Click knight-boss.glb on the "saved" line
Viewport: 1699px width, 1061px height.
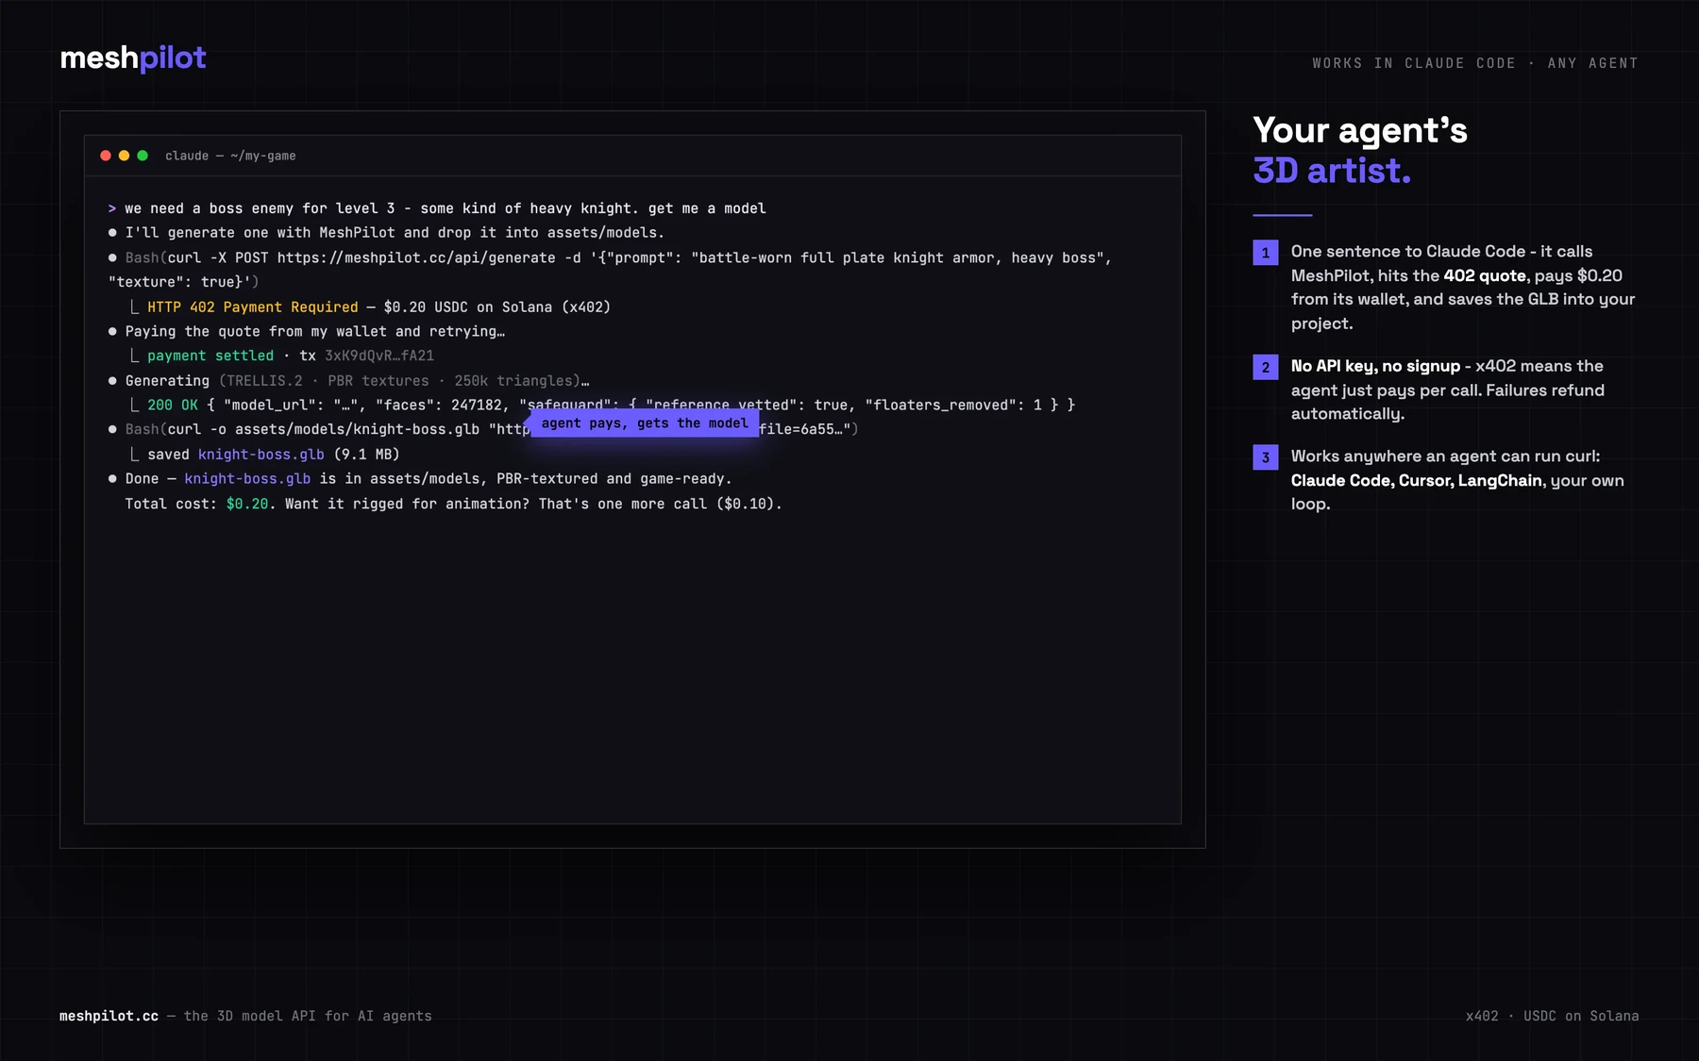(x=261, y=455)
